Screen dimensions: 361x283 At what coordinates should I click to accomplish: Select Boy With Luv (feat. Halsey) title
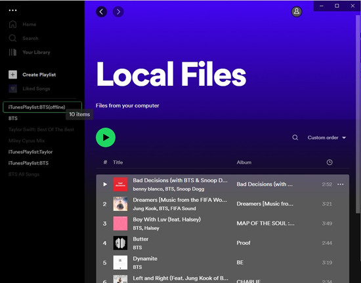click(x=167, y=219)
